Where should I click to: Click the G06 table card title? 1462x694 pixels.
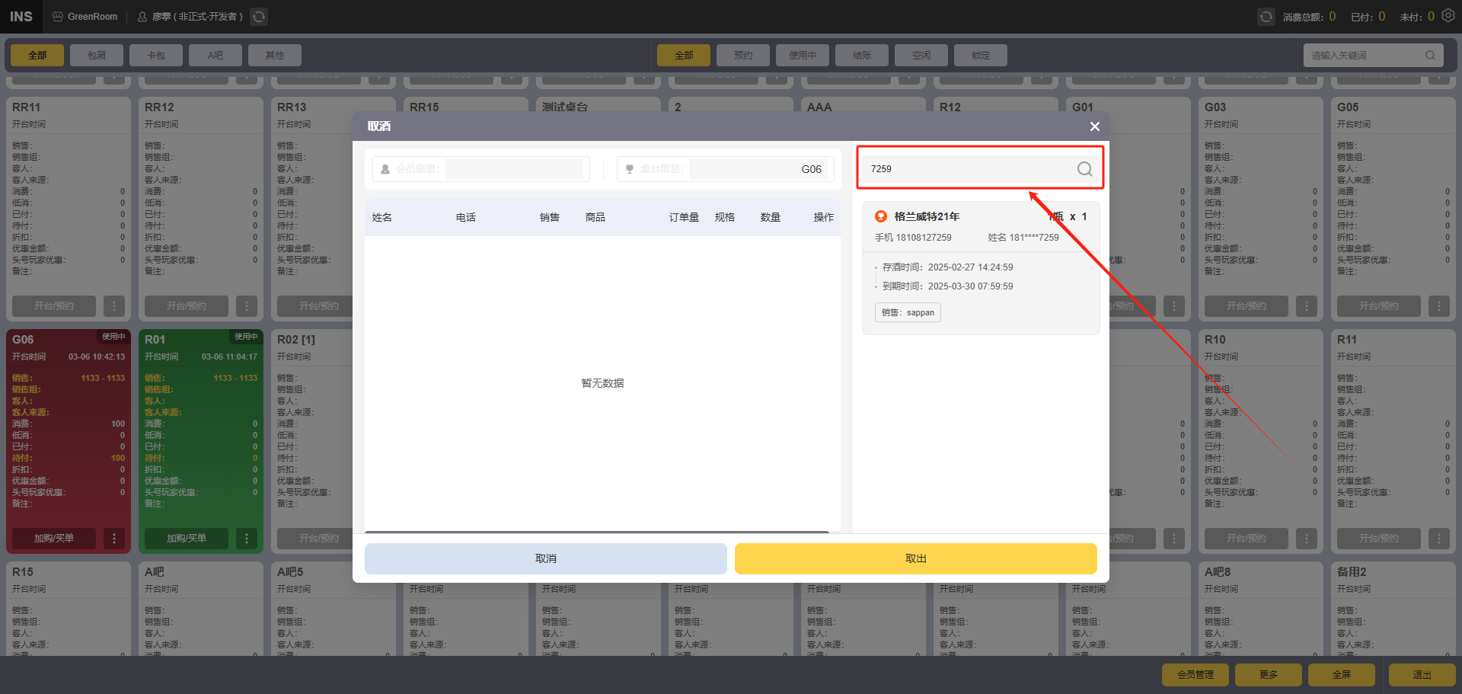23,340
